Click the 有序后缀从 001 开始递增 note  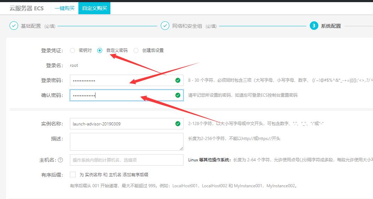183,185
